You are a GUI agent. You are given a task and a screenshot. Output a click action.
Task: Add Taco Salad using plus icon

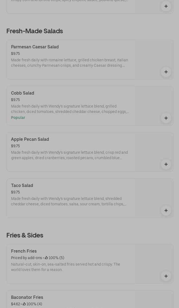166,210
